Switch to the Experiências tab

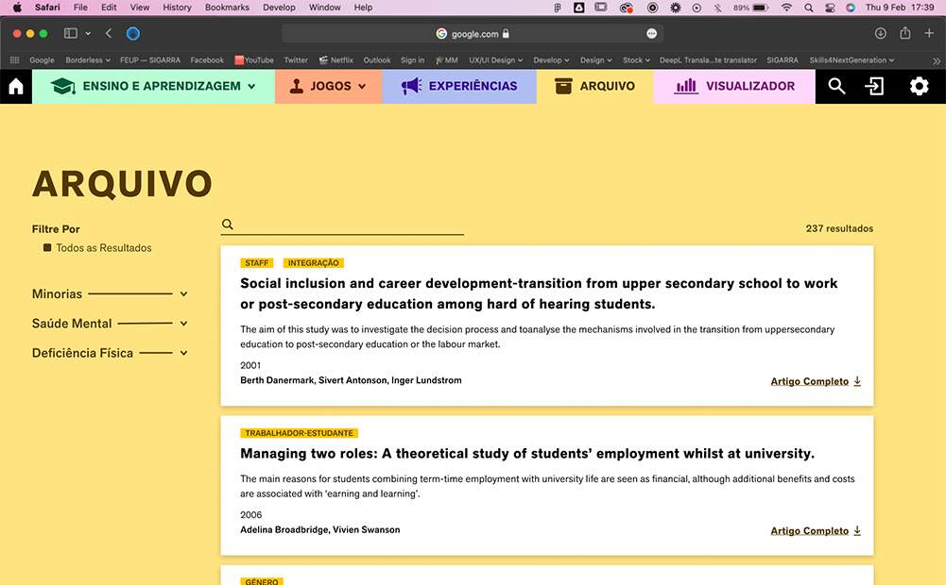[x=459, y=87]
